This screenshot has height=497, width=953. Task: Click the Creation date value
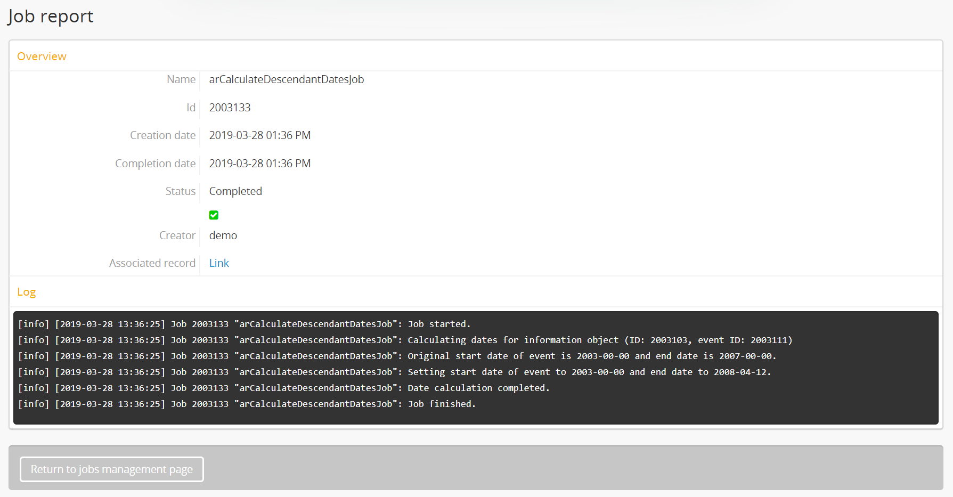[x=259, y=135]
